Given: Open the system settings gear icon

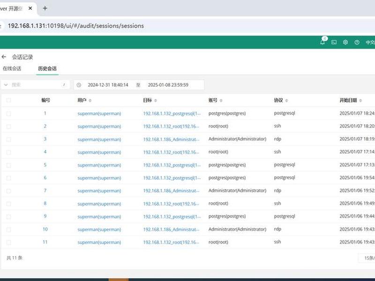Looking at the screenshot, I should (345, 42).
